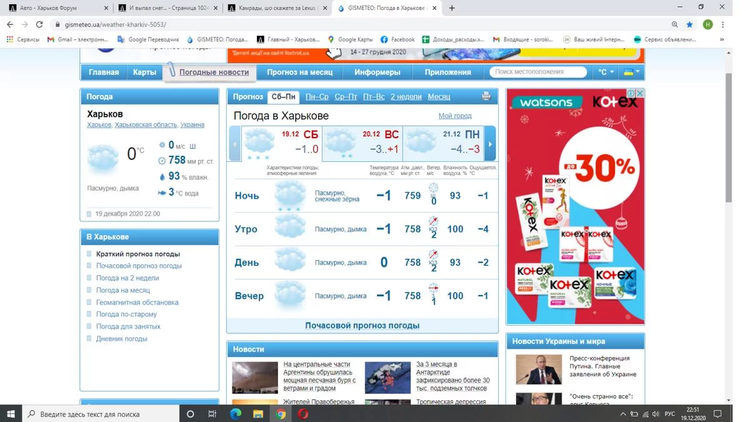Screen dimensions: 750x422
Task: Show the next days with right arrow
Action: [x=490, y=144]
